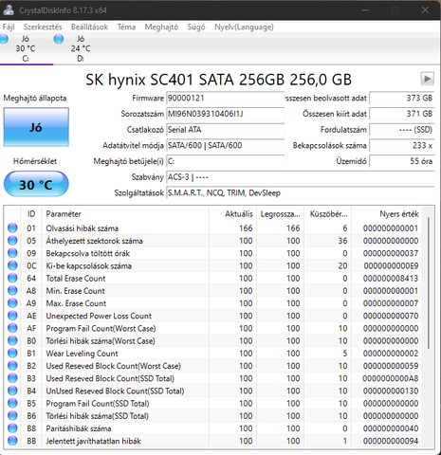Open the Súgó menu
Image resolution: width=441 pixels, height=455 pixels.
[196, 27]
